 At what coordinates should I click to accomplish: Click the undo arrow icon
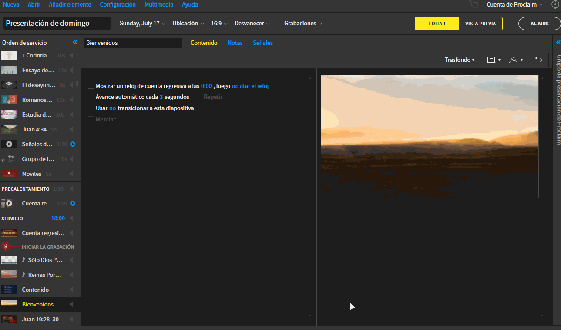(538, 60)
